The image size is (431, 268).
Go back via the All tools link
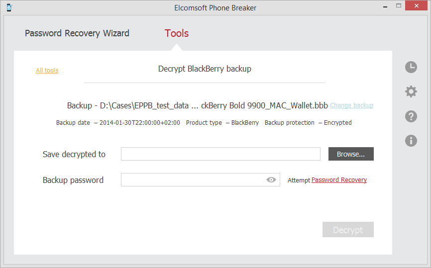(47, 71)
